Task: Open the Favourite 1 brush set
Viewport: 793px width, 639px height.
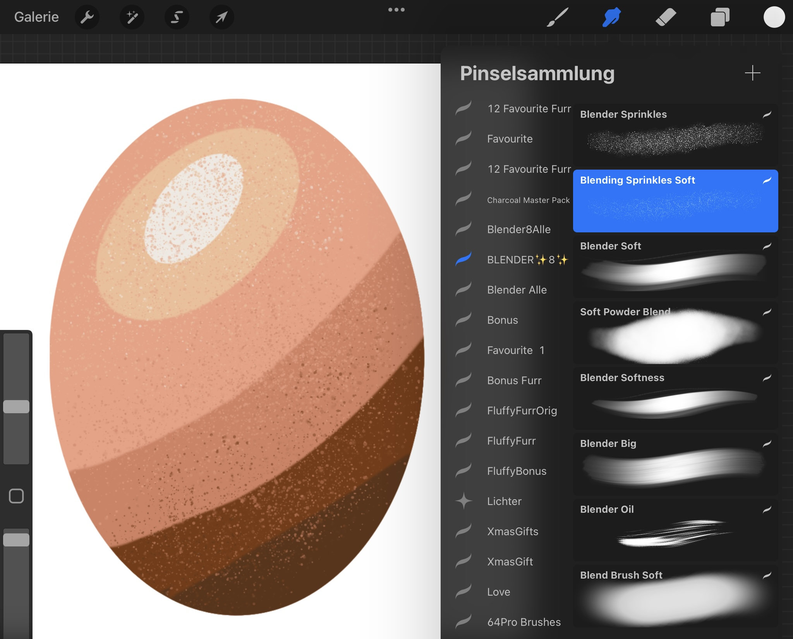Action: point(513,350)
